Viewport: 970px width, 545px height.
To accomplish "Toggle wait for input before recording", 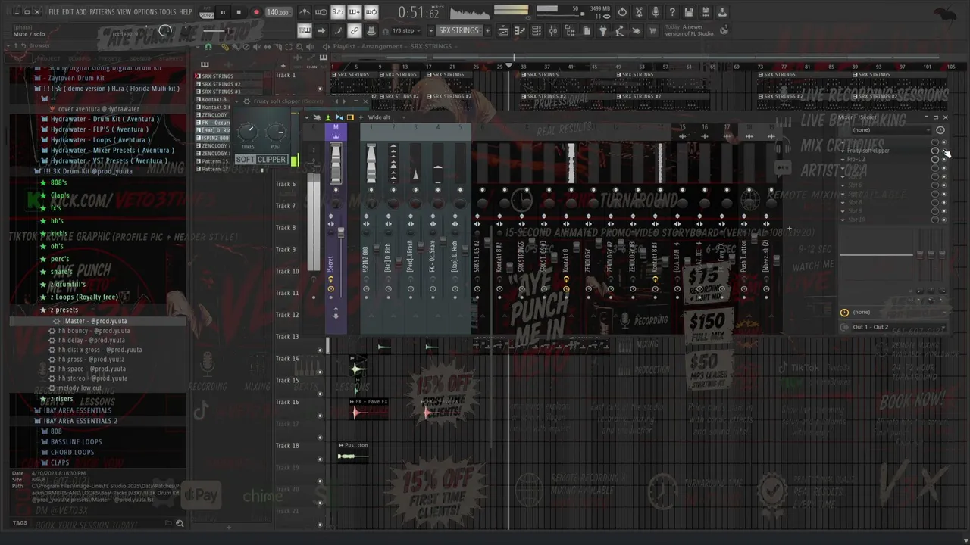I will [x=321, y=12].
